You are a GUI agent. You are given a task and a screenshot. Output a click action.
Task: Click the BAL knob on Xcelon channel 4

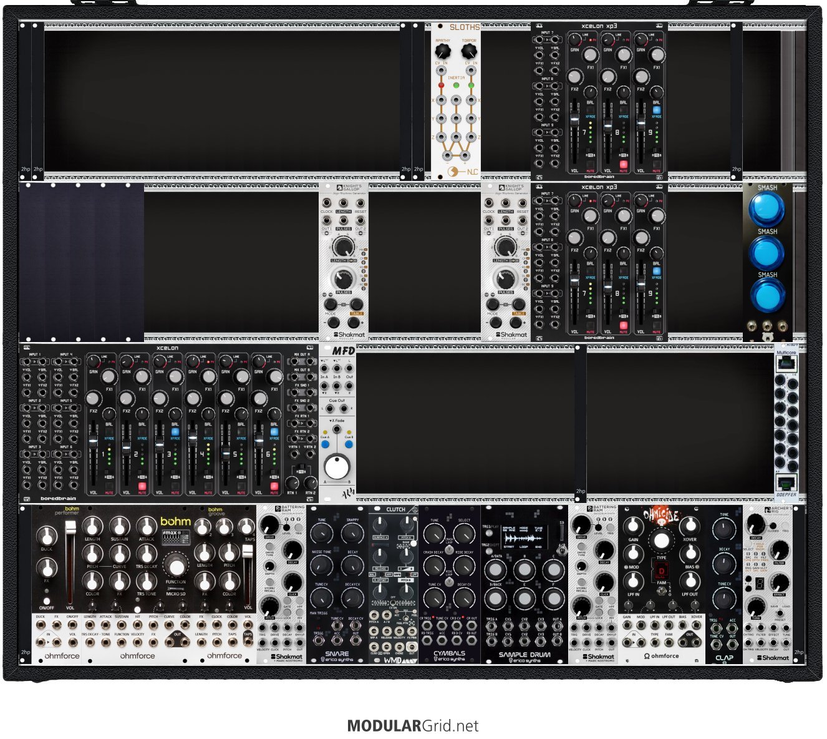click(208, 413)
